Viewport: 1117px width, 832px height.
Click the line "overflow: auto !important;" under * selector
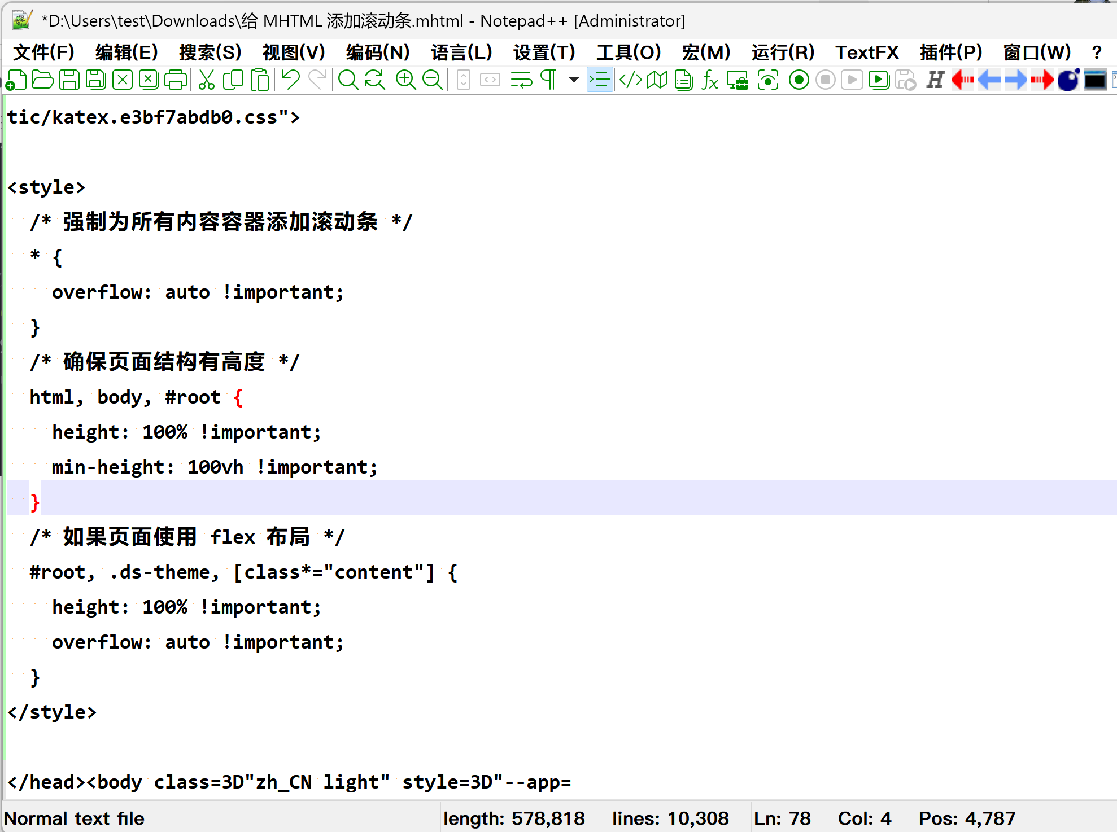(x=198, y=292)
